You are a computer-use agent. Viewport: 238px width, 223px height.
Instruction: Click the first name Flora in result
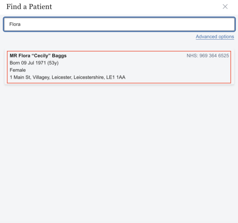pos(25,56)
